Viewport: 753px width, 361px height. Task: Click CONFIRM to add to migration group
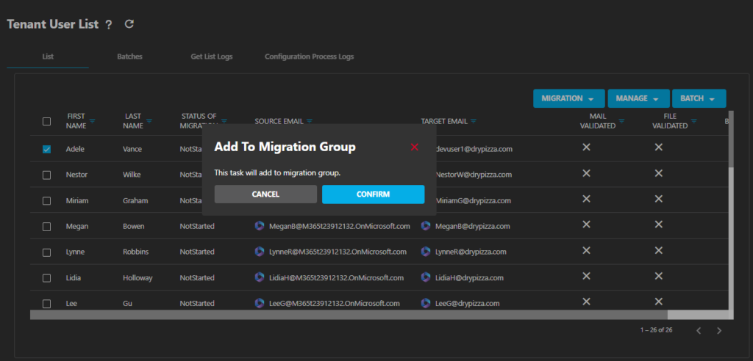tap(373, 194)
